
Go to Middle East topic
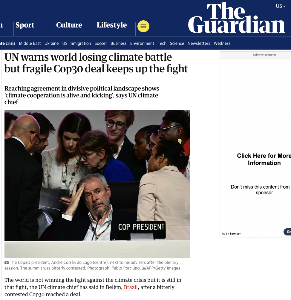click(30, 43)
